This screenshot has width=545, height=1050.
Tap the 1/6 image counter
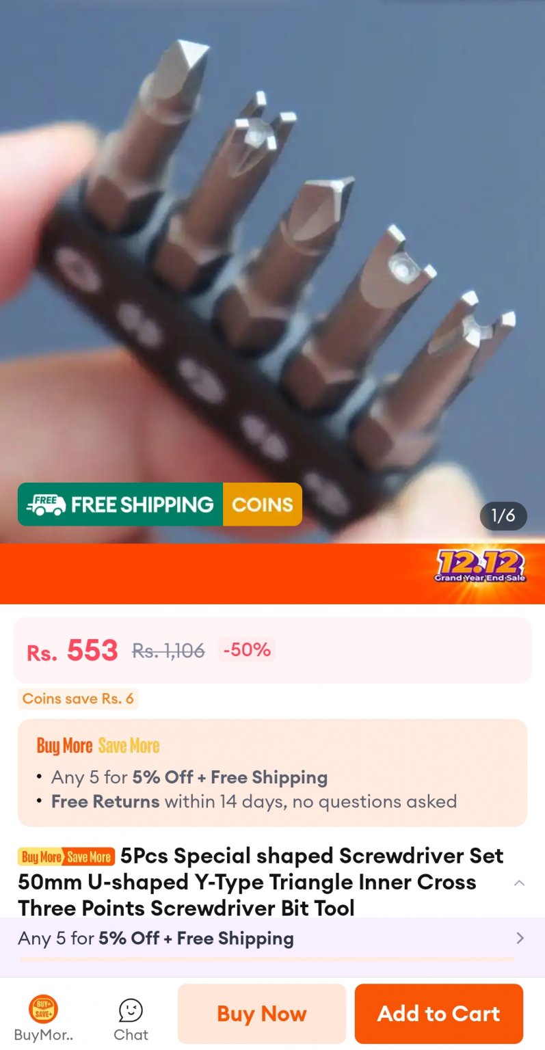point(503,515)
